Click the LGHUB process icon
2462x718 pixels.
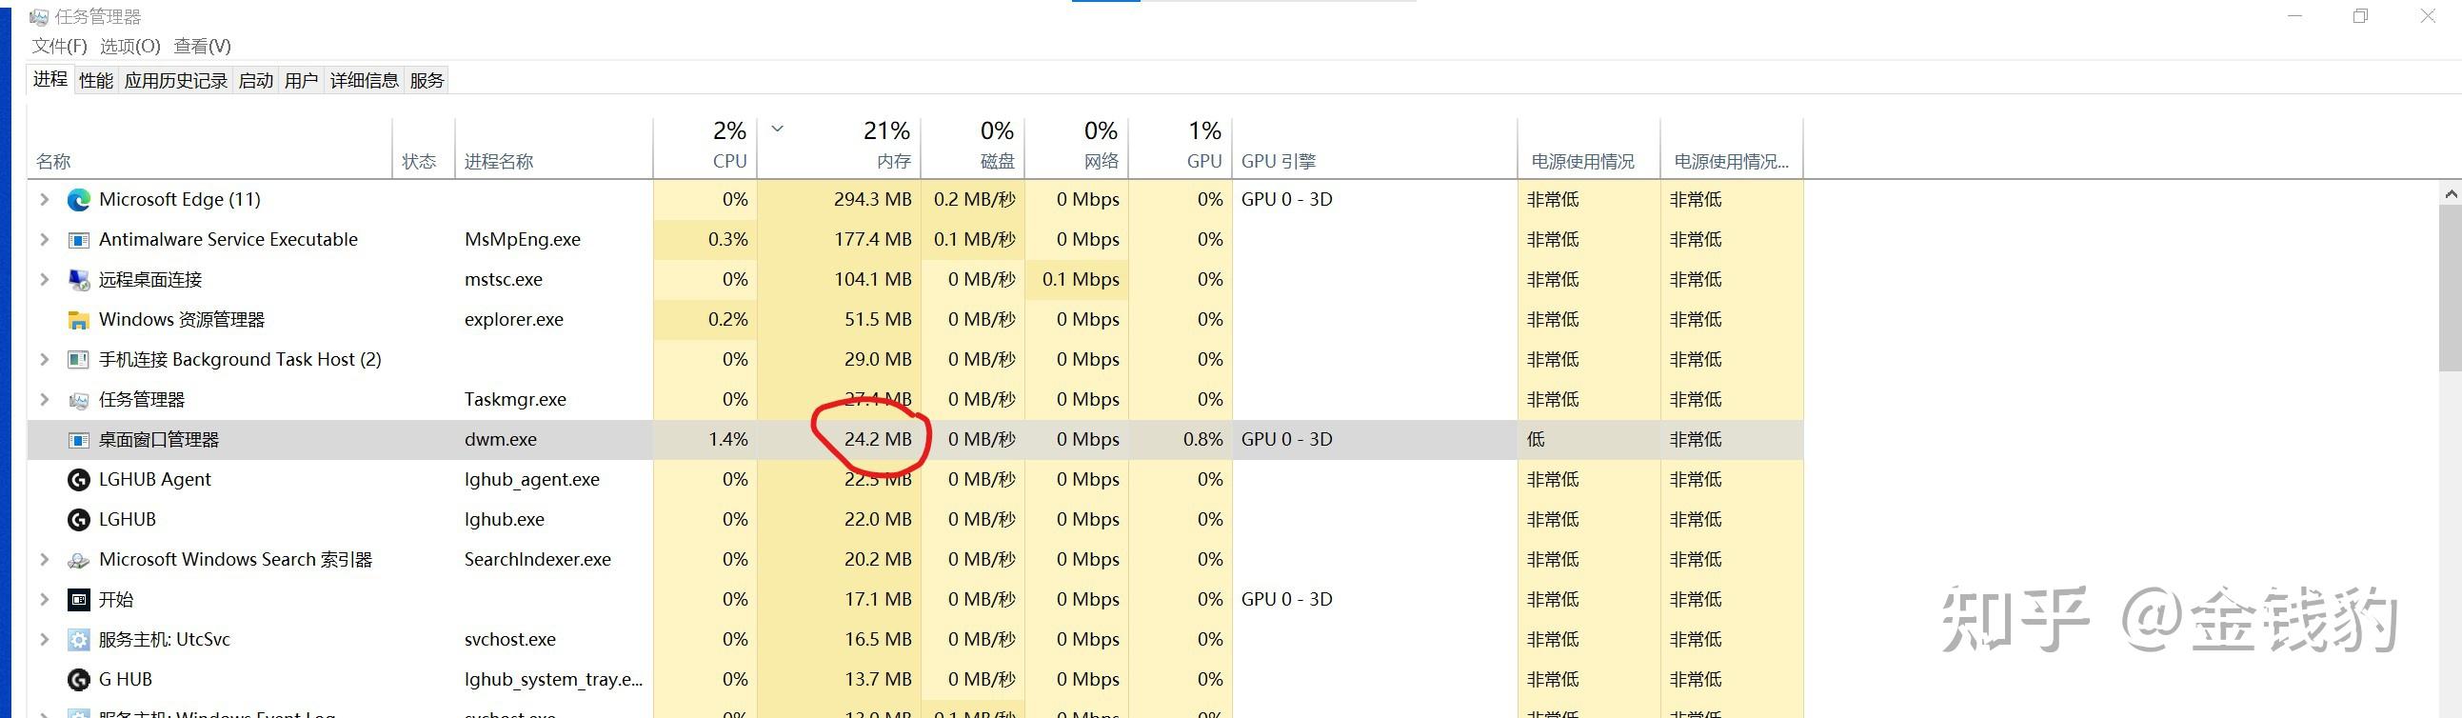pos(78,520)
